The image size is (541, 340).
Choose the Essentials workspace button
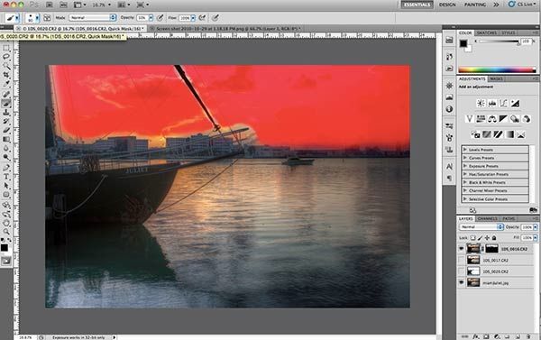(x=417, y=5)
